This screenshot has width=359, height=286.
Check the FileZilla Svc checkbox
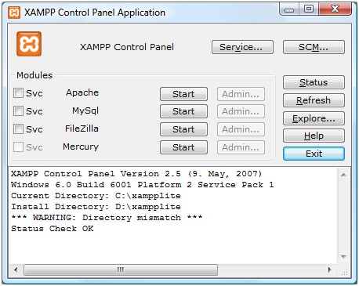(x=18, y=129)
